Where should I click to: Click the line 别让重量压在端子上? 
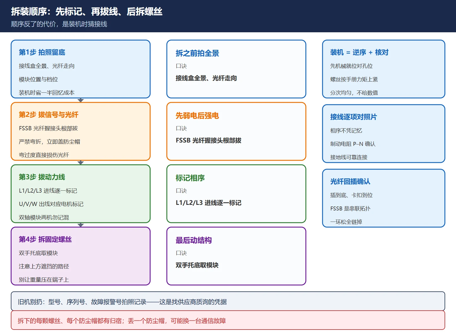(44, 280)
